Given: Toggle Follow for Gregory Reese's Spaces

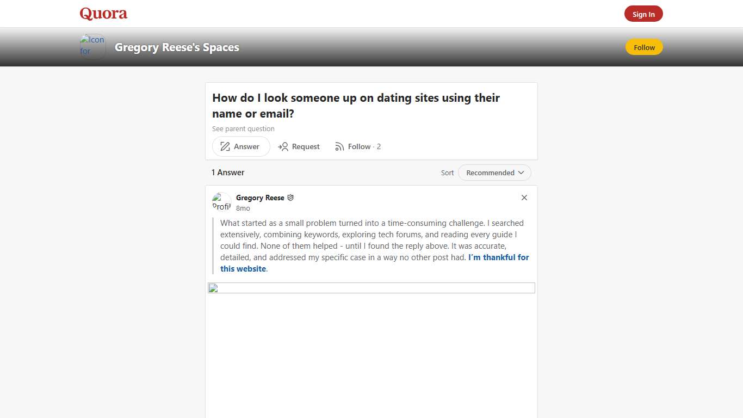Looking at the screenshot, I should (x=643, y=47).
